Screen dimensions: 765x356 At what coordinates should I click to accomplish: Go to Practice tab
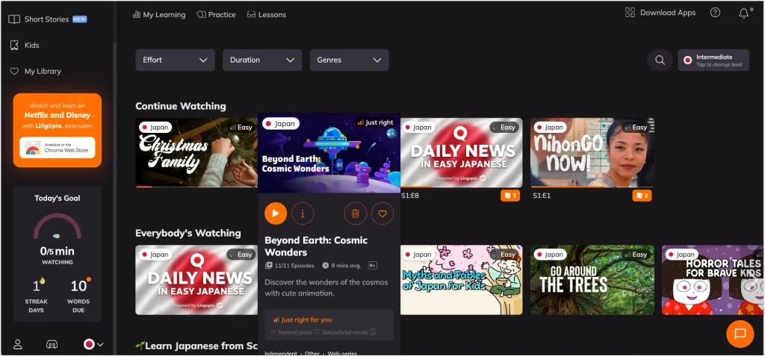tap(216, 15)
